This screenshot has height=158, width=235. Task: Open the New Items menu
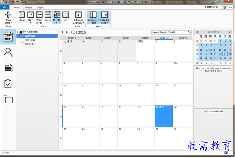point(8,18)
